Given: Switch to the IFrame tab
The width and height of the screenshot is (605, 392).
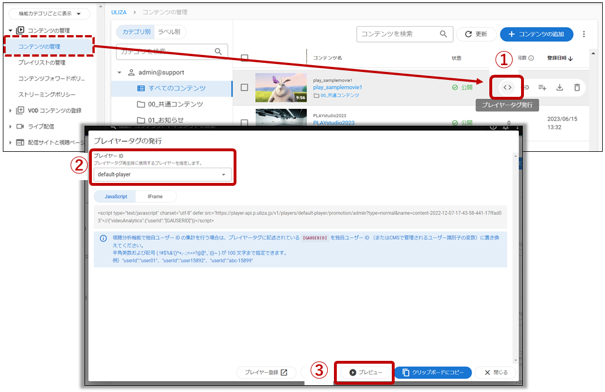Looking at the screenshot, I should [x=155, y=196].
